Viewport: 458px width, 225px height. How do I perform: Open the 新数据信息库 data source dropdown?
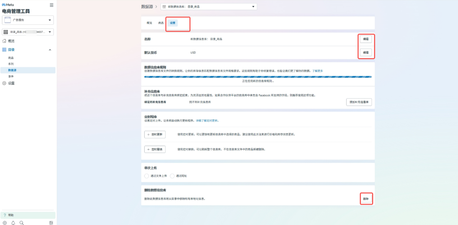coord(209,6)
